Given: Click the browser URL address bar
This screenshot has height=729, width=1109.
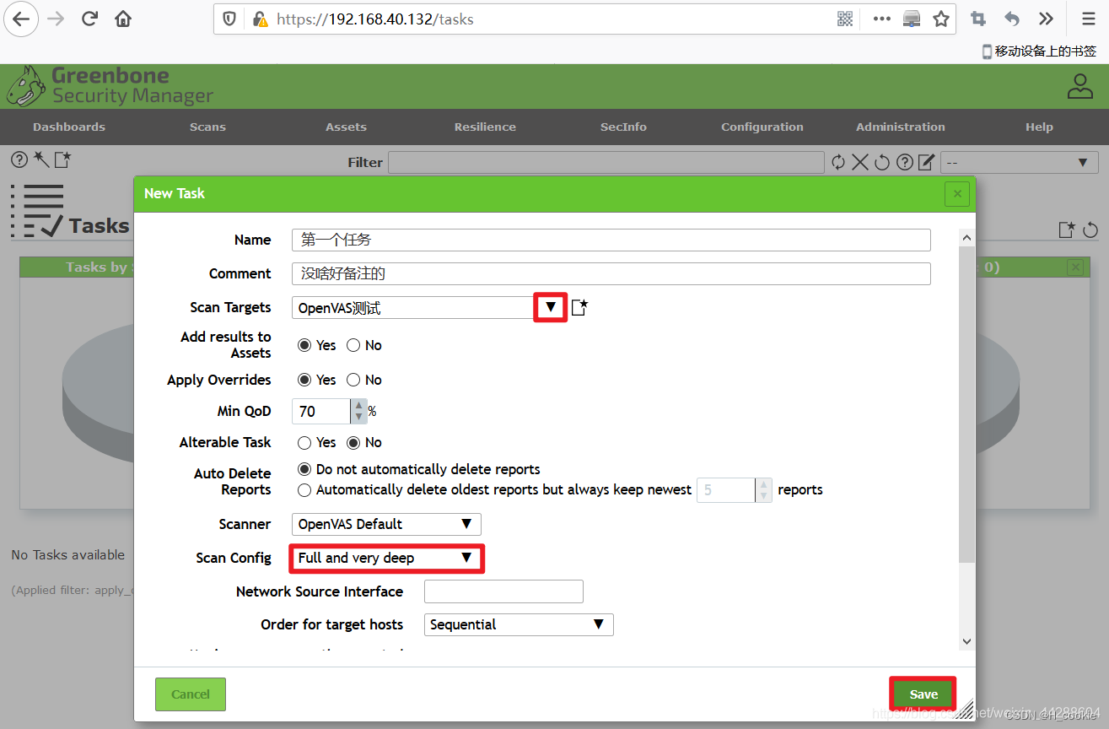Looking at the screenshot, I should tap(548, 19).
